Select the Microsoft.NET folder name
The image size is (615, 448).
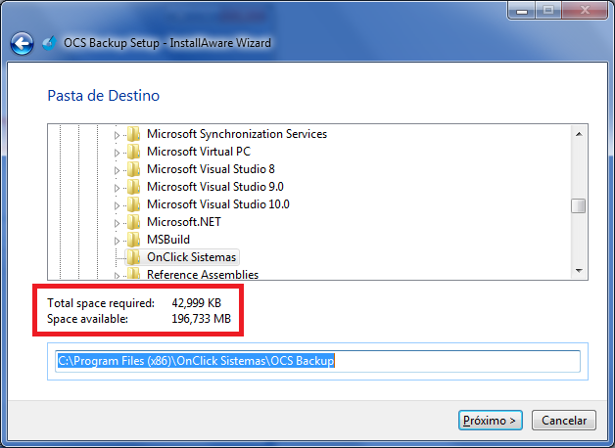[183, 222]
